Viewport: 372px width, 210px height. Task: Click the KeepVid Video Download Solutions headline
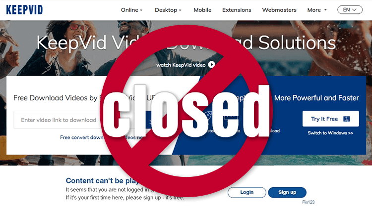pyautogui.click(x=186, y=43)
